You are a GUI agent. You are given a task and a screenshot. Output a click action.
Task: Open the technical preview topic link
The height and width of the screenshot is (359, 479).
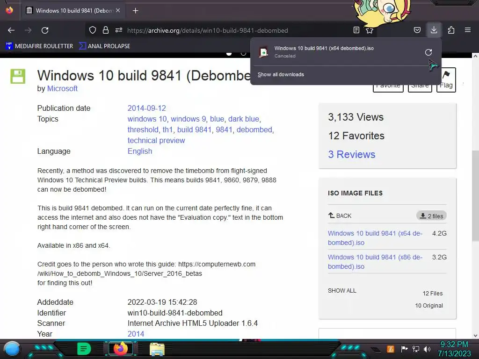(x=156, y=140)
